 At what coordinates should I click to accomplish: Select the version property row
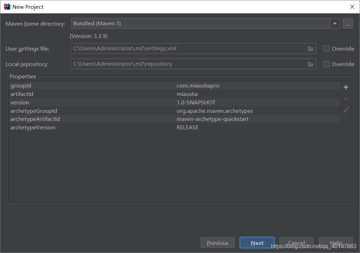(174, 103)
